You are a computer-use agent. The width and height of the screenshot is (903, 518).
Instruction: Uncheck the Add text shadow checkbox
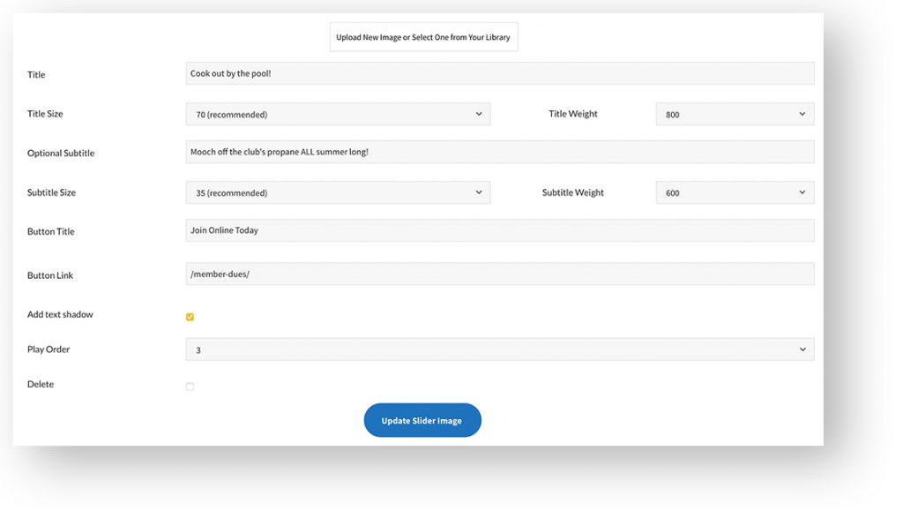[190, 317]
